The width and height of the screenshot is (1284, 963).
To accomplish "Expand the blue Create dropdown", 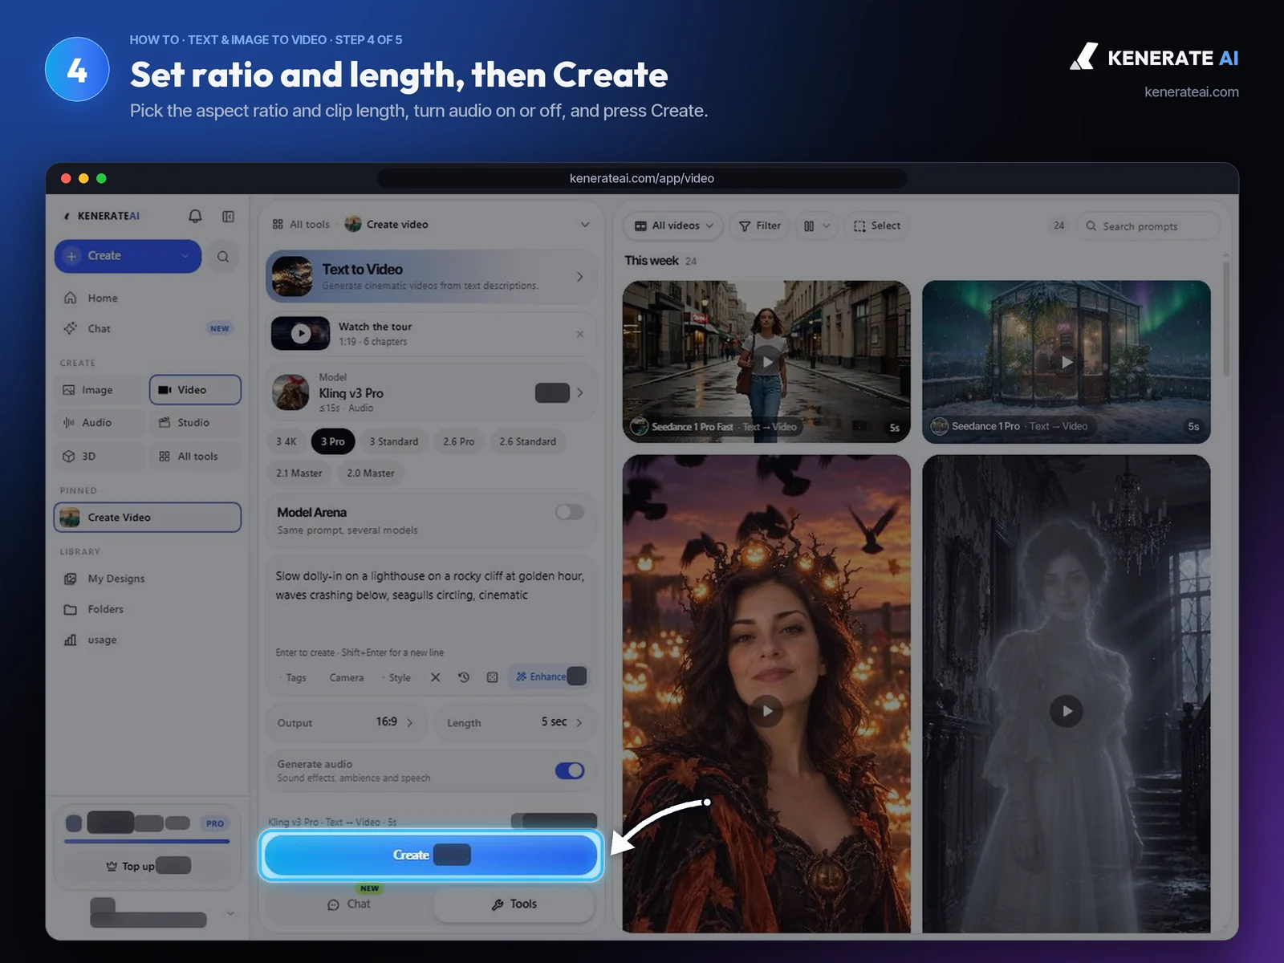I will (185, 256).
